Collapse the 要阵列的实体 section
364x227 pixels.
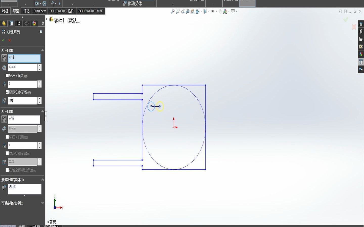[42, 180]
